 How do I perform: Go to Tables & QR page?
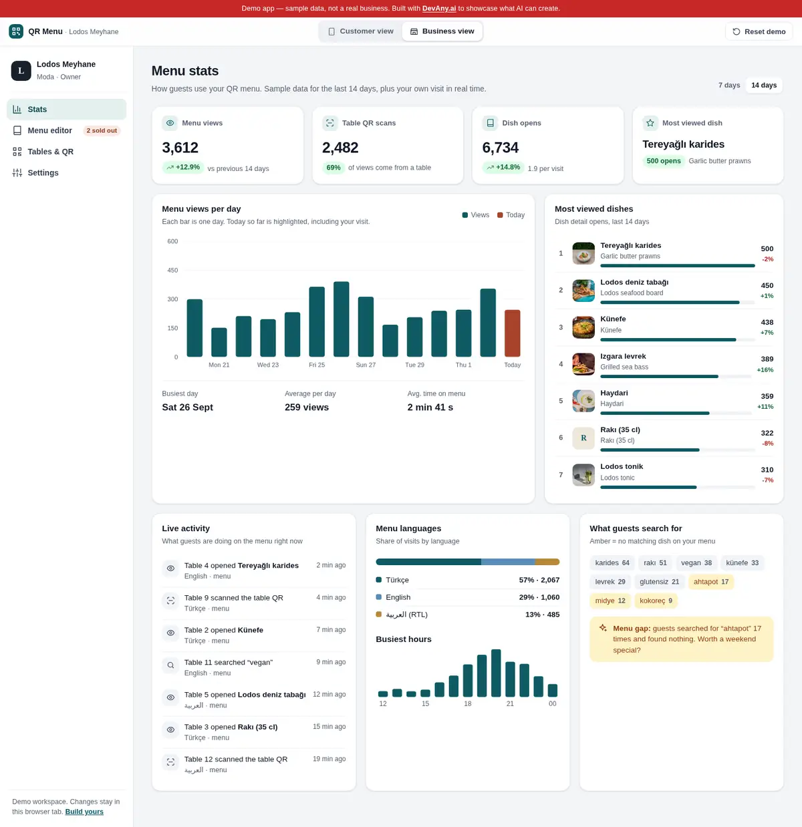67,152
